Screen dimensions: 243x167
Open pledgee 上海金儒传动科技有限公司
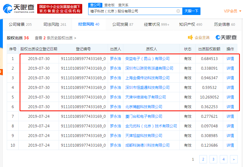[x=147, y=78]
